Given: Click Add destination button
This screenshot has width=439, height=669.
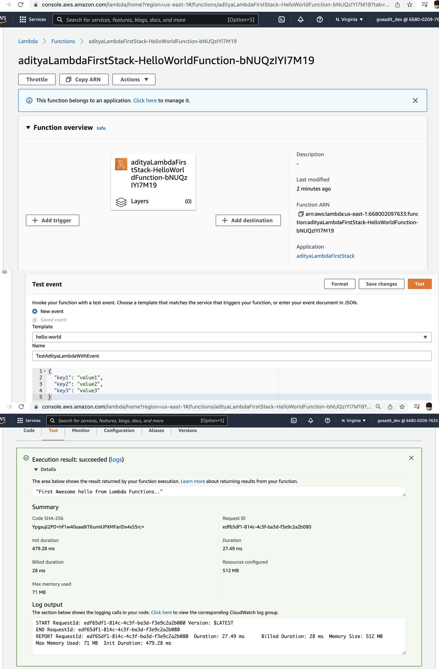Looking at the screenshot, I should 248,220.
